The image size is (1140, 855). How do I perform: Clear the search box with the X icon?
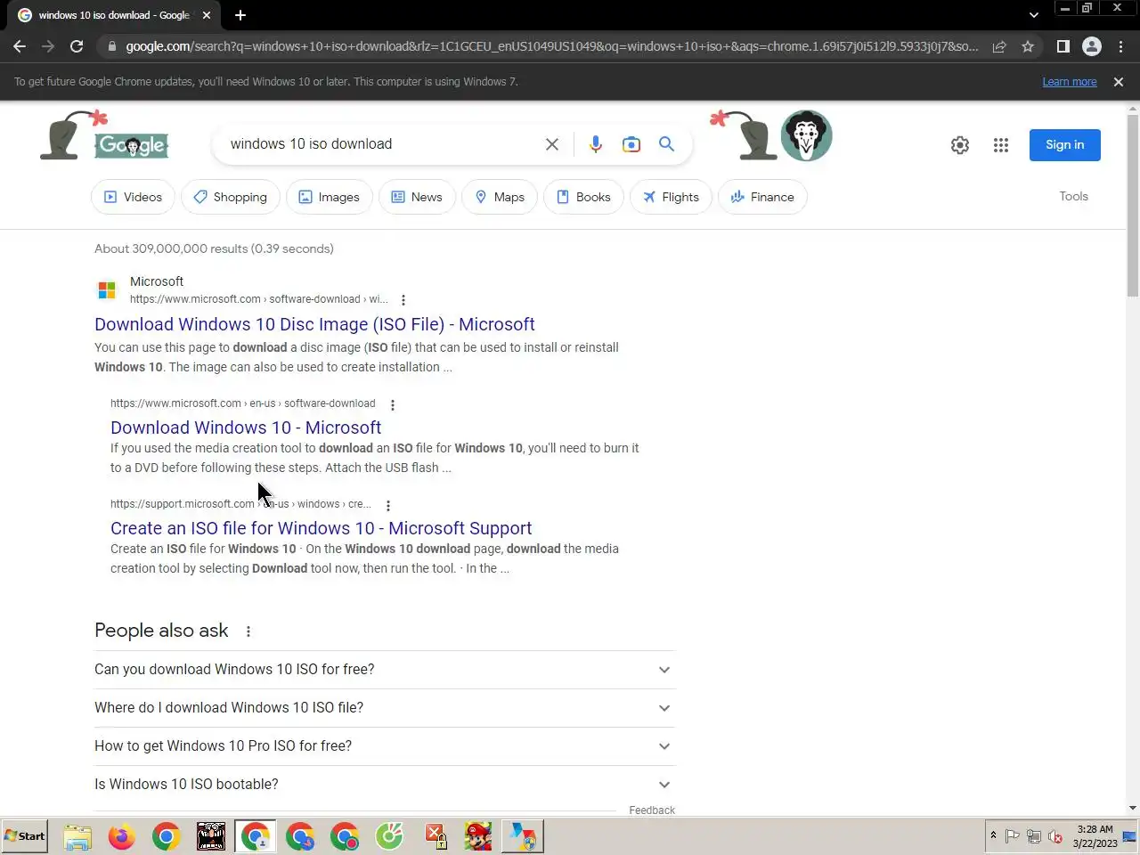(x=552, y=144)
